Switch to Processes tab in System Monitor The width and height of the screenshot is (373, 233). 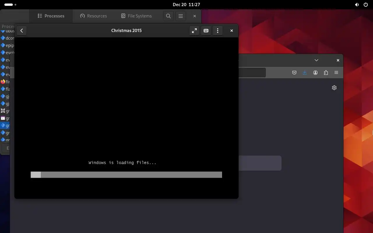[51, 16]
